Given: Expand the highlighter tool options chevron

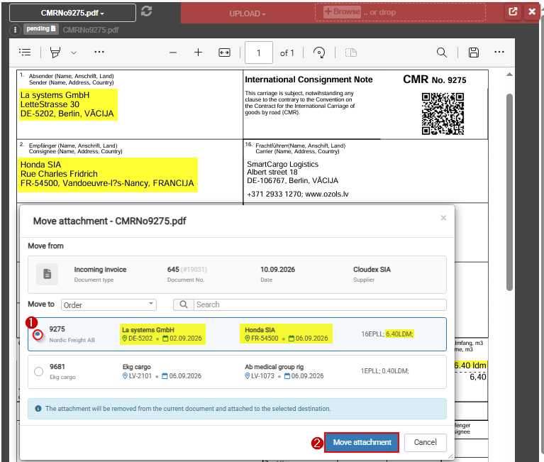Looking at the screenshot, I should tap(74, 53).
